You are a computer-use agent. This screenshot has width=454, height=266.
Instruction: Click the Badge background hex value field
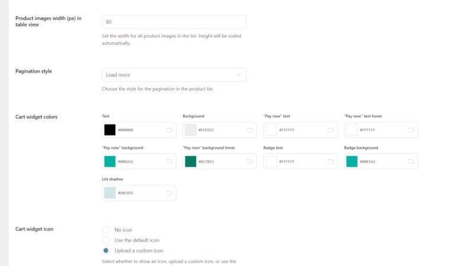tap(383, 162)
